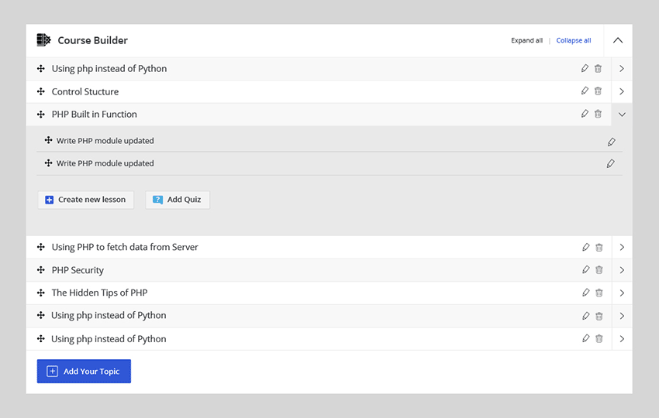Viewport: 659px width, 418px height.
Task: Expand the Control Stucture topic
Action: 621,91
